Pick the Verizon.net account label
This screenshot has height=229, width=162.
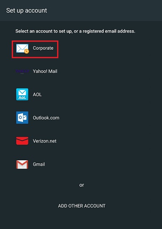[44, 141]
